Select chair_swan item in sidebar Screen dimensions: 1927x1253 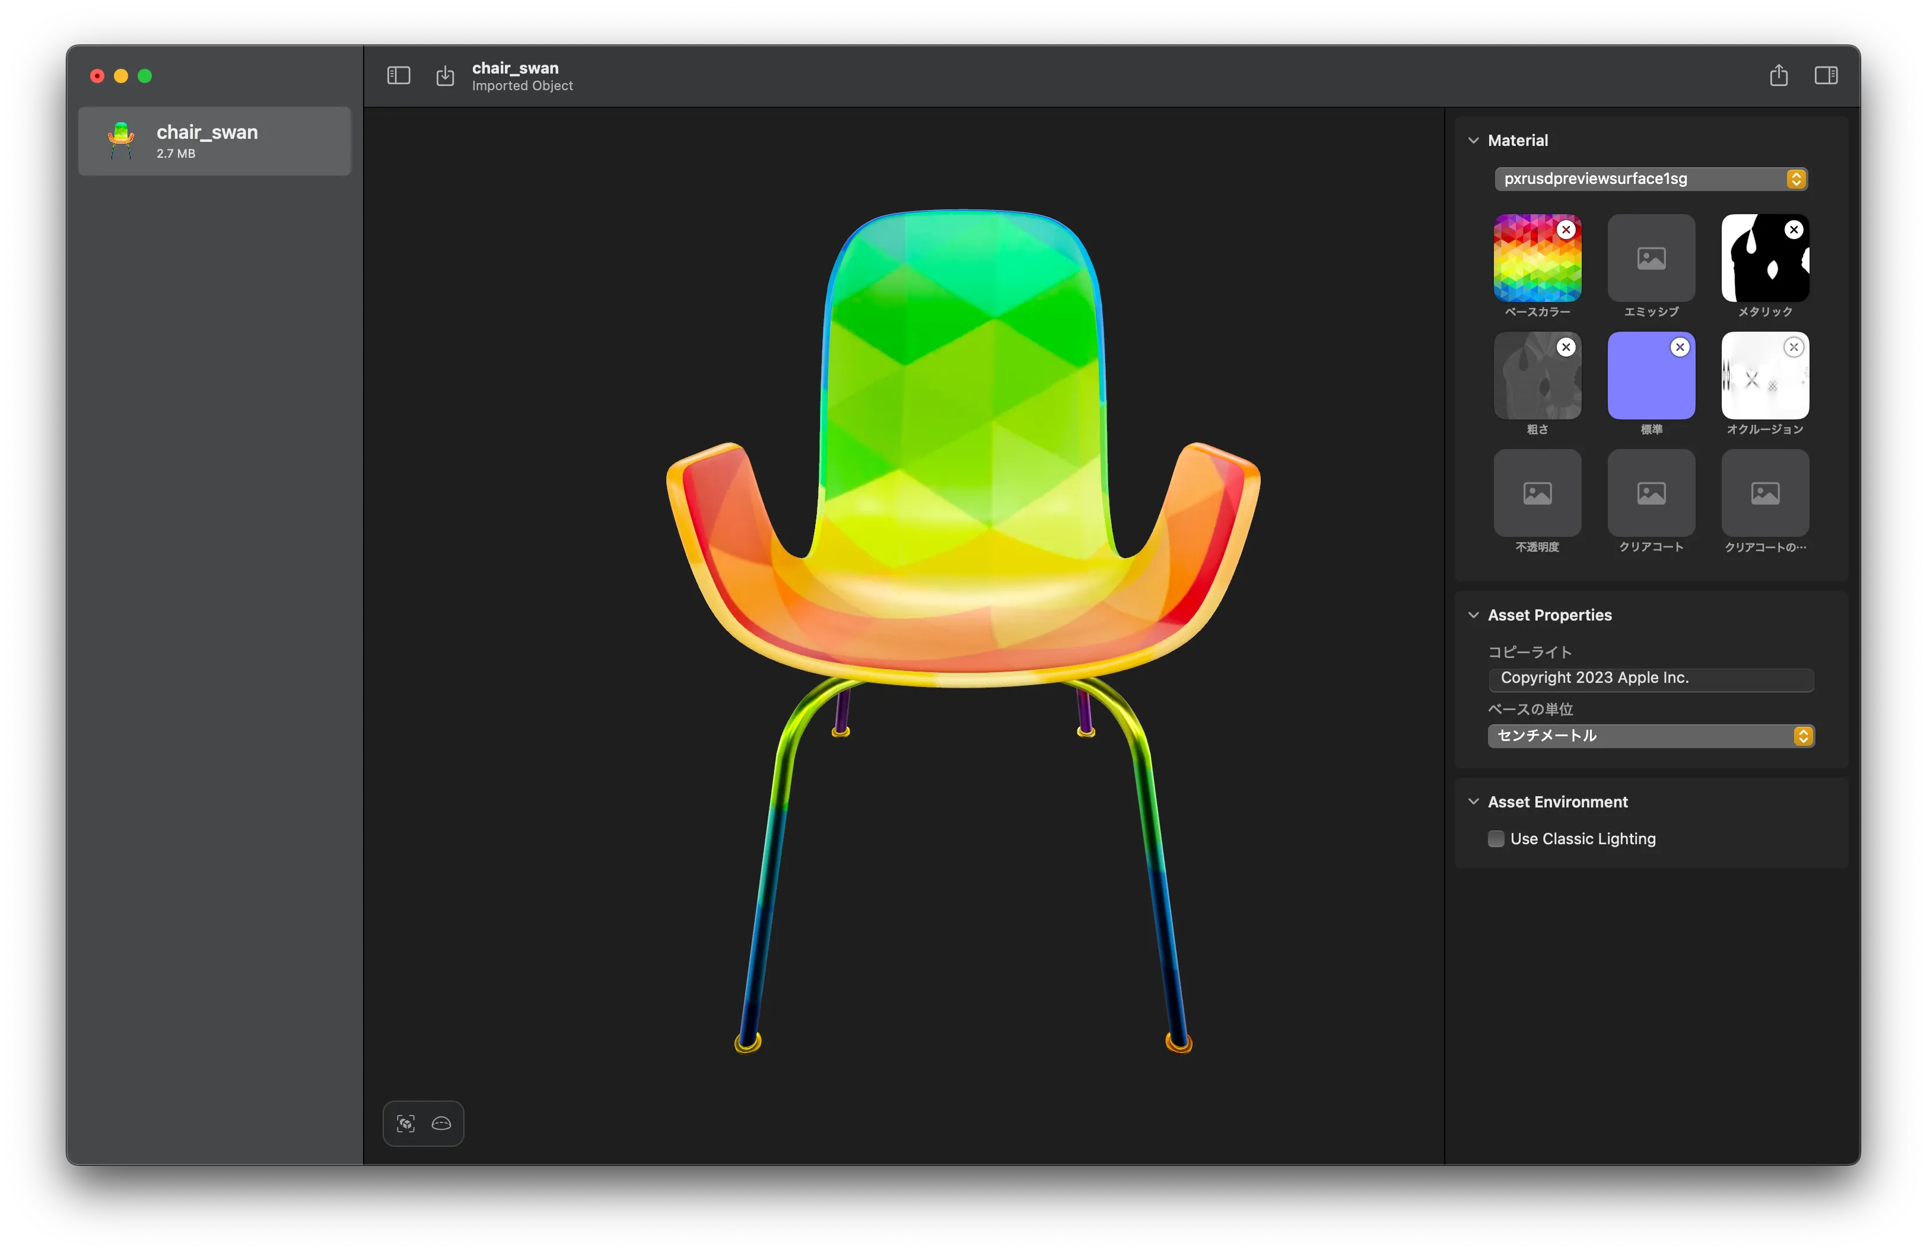215,141
